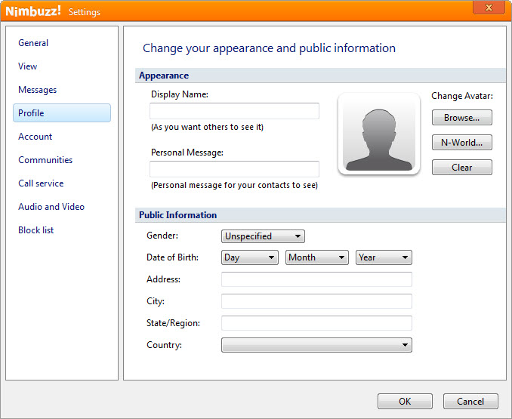Close the Settings window

[x=489, y=8]
